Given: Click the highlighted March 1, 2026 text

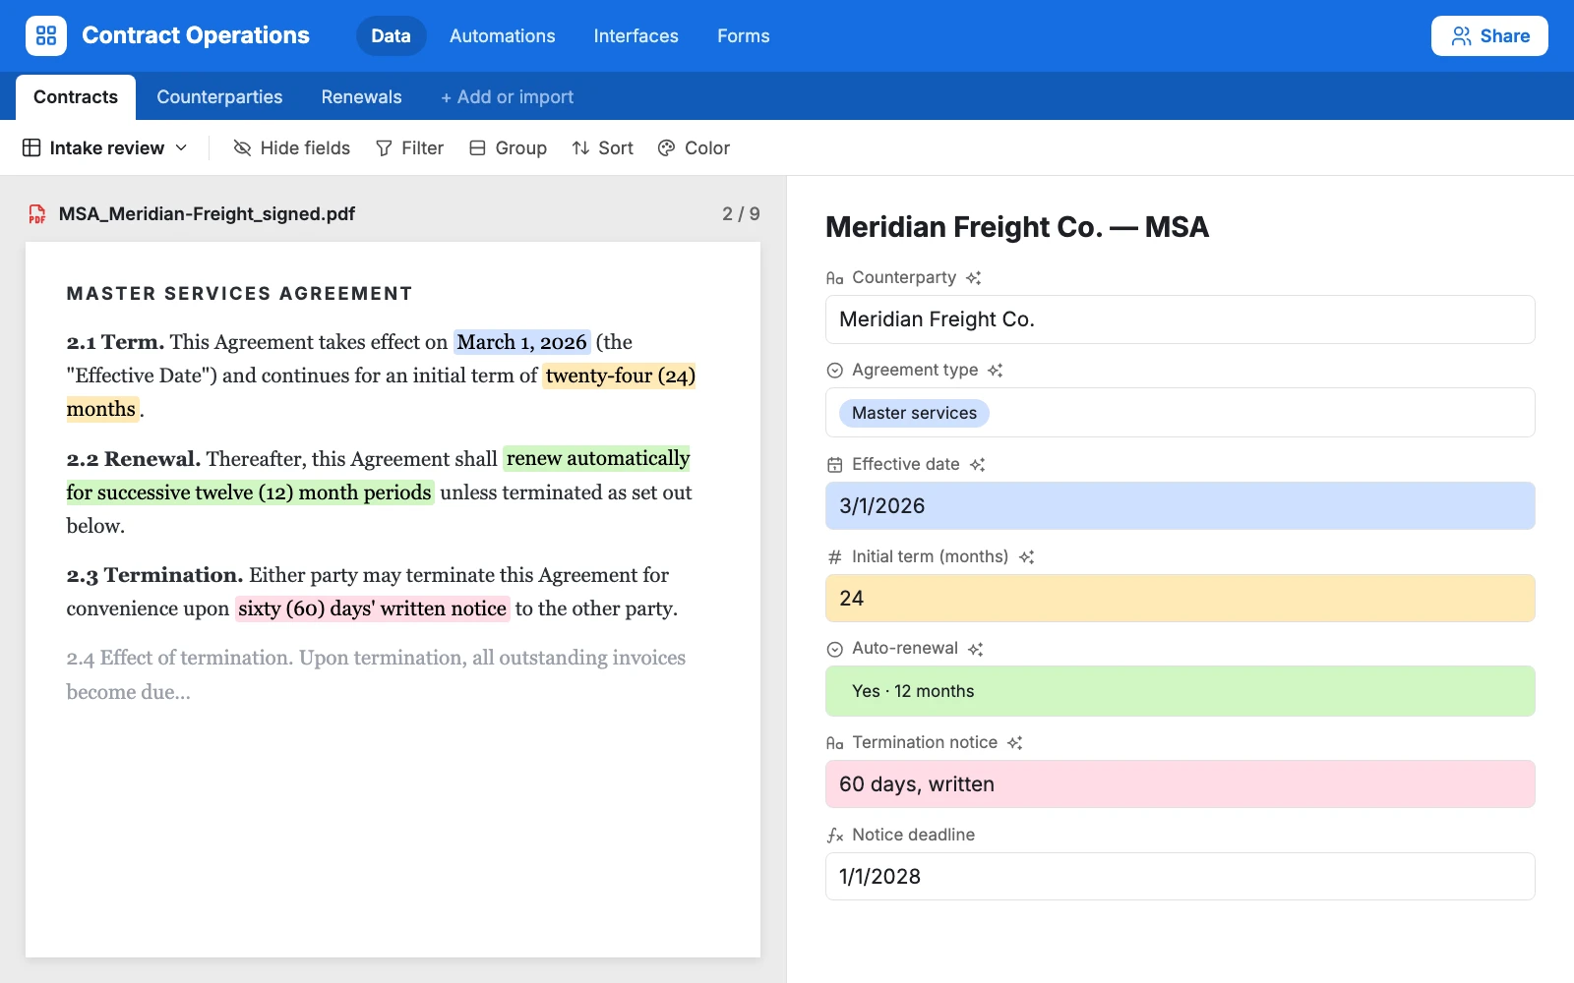Looking at the screenshot, I should coord(521,342).
